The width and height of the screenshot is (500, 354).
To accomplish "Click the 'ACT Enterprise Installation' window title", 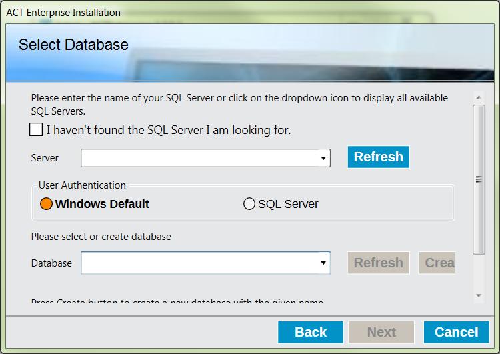I will click(x=63, y=13).
